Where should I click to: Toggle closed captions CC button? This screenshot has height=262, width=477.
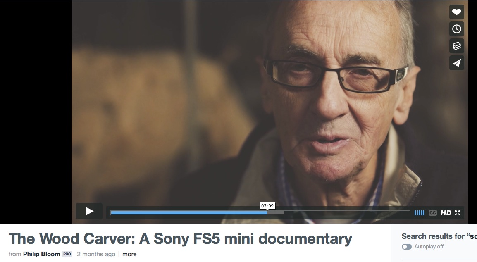(x=433, y=213)
